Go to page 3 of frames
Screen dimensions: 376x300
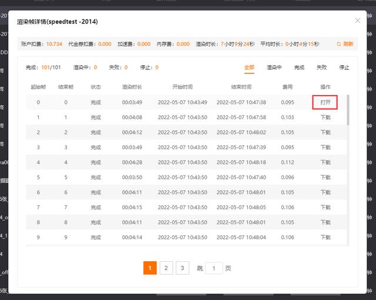coord(182,268)
